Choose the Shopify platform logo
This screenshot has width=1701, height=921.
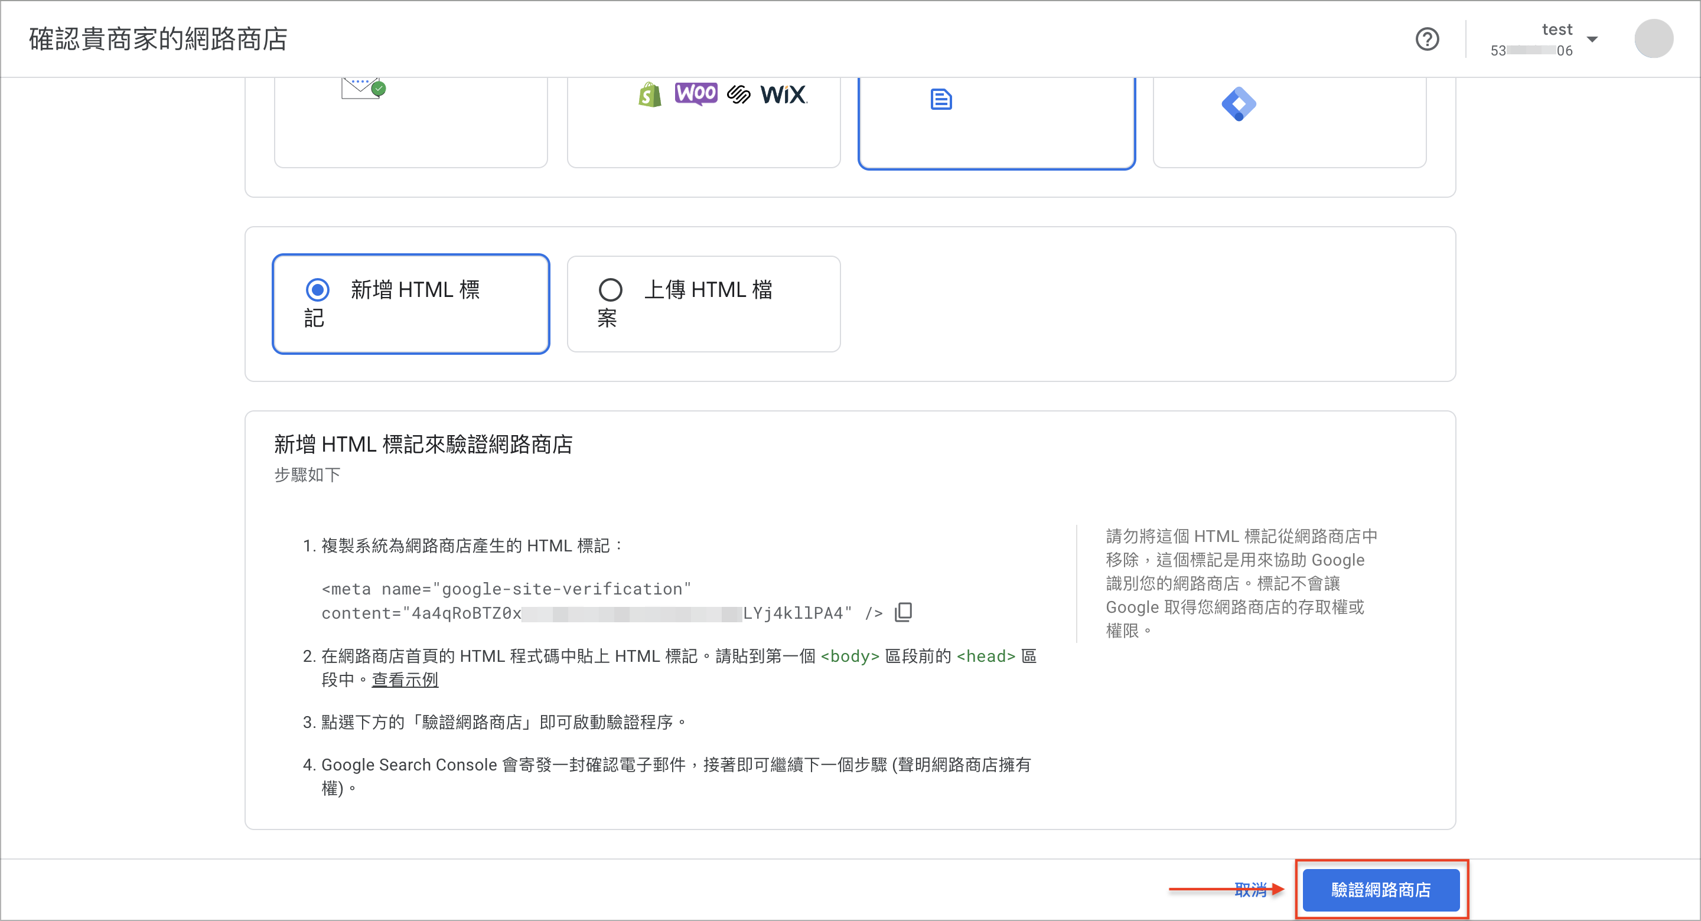650,94
